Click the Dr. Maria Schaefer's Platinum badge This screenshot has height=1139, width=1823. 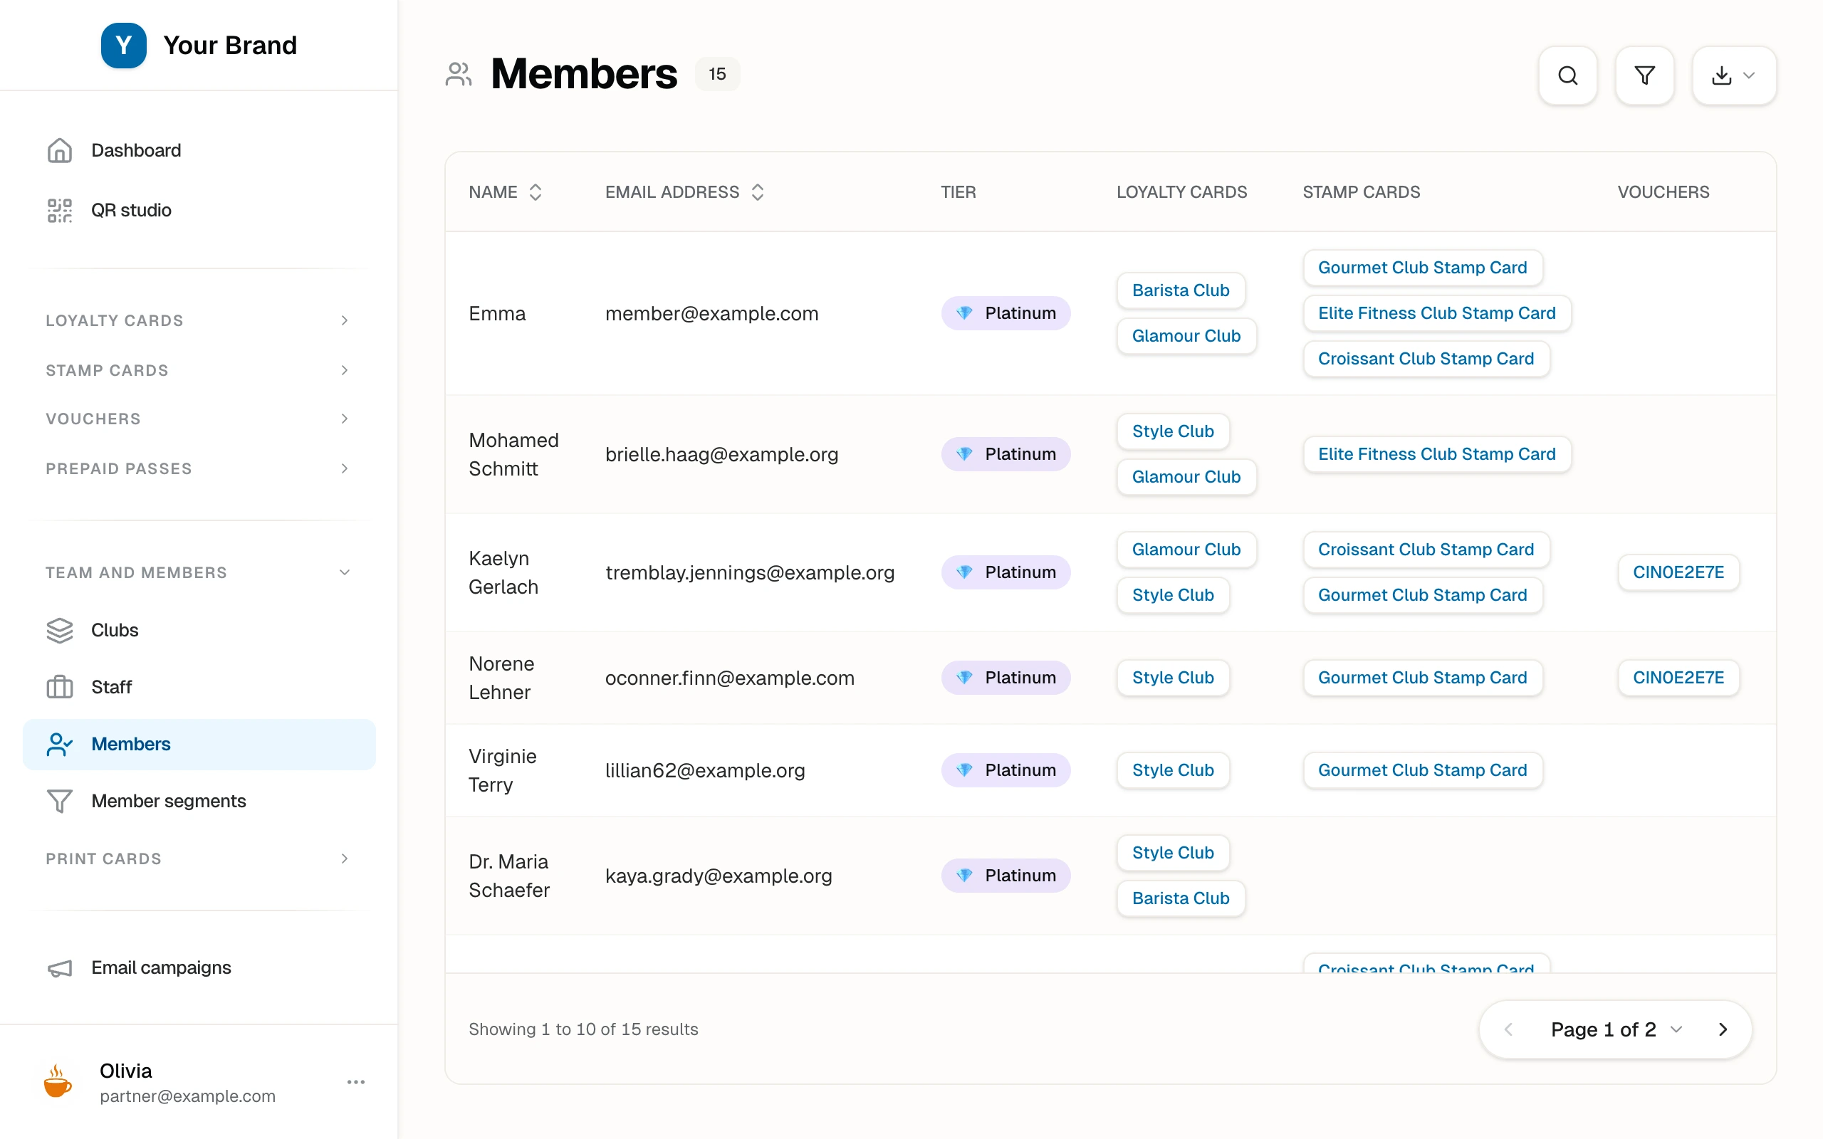pos(1005,876)
